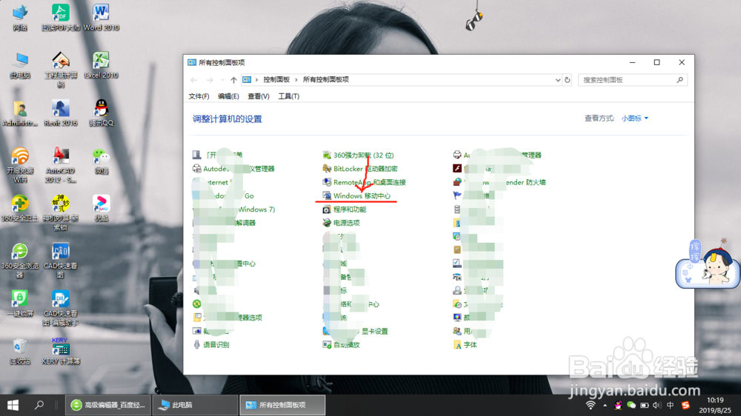Open the 小图标 view mode dropdown

click(635, 118)
